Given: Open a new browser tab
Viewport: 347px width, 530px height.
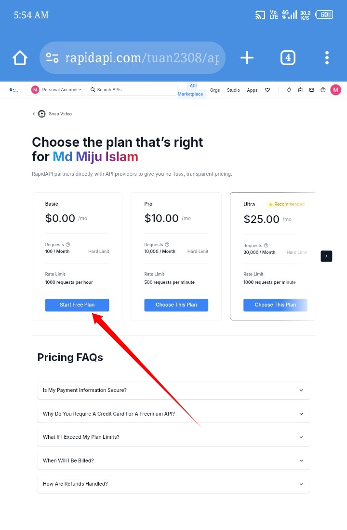Looking at the screenshot, I should tap(247, 58).
